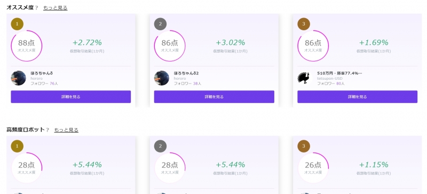Viewport: 427px width, 194px height.
Task: Click 詳細を見る on the +3.02% card
Action: [x=214, y=97]
